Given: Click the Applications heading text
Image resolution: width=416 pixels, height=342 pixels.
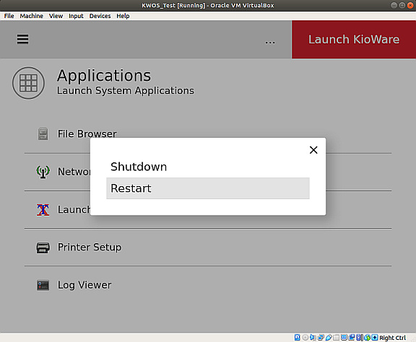Looking at the screenshot, I should 104,76.
